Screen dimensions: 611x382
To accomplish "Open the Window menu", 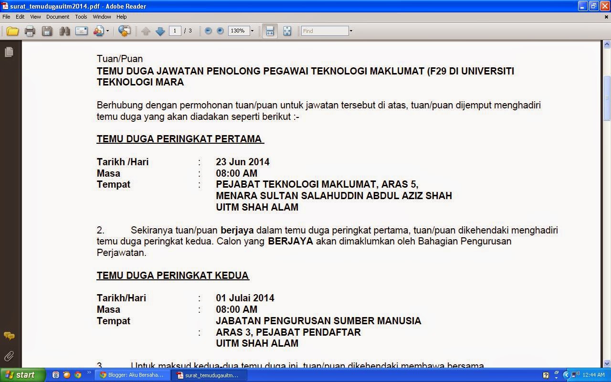I will (x=102, y=17).
